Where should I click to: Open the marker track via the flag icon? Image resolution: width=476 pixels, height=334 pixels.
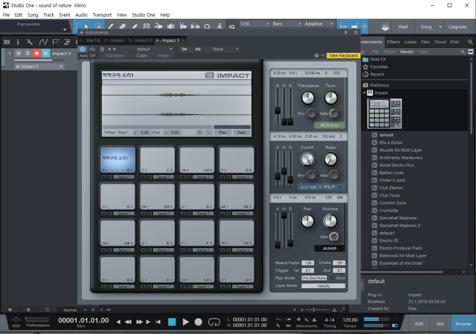click(56, 42)
